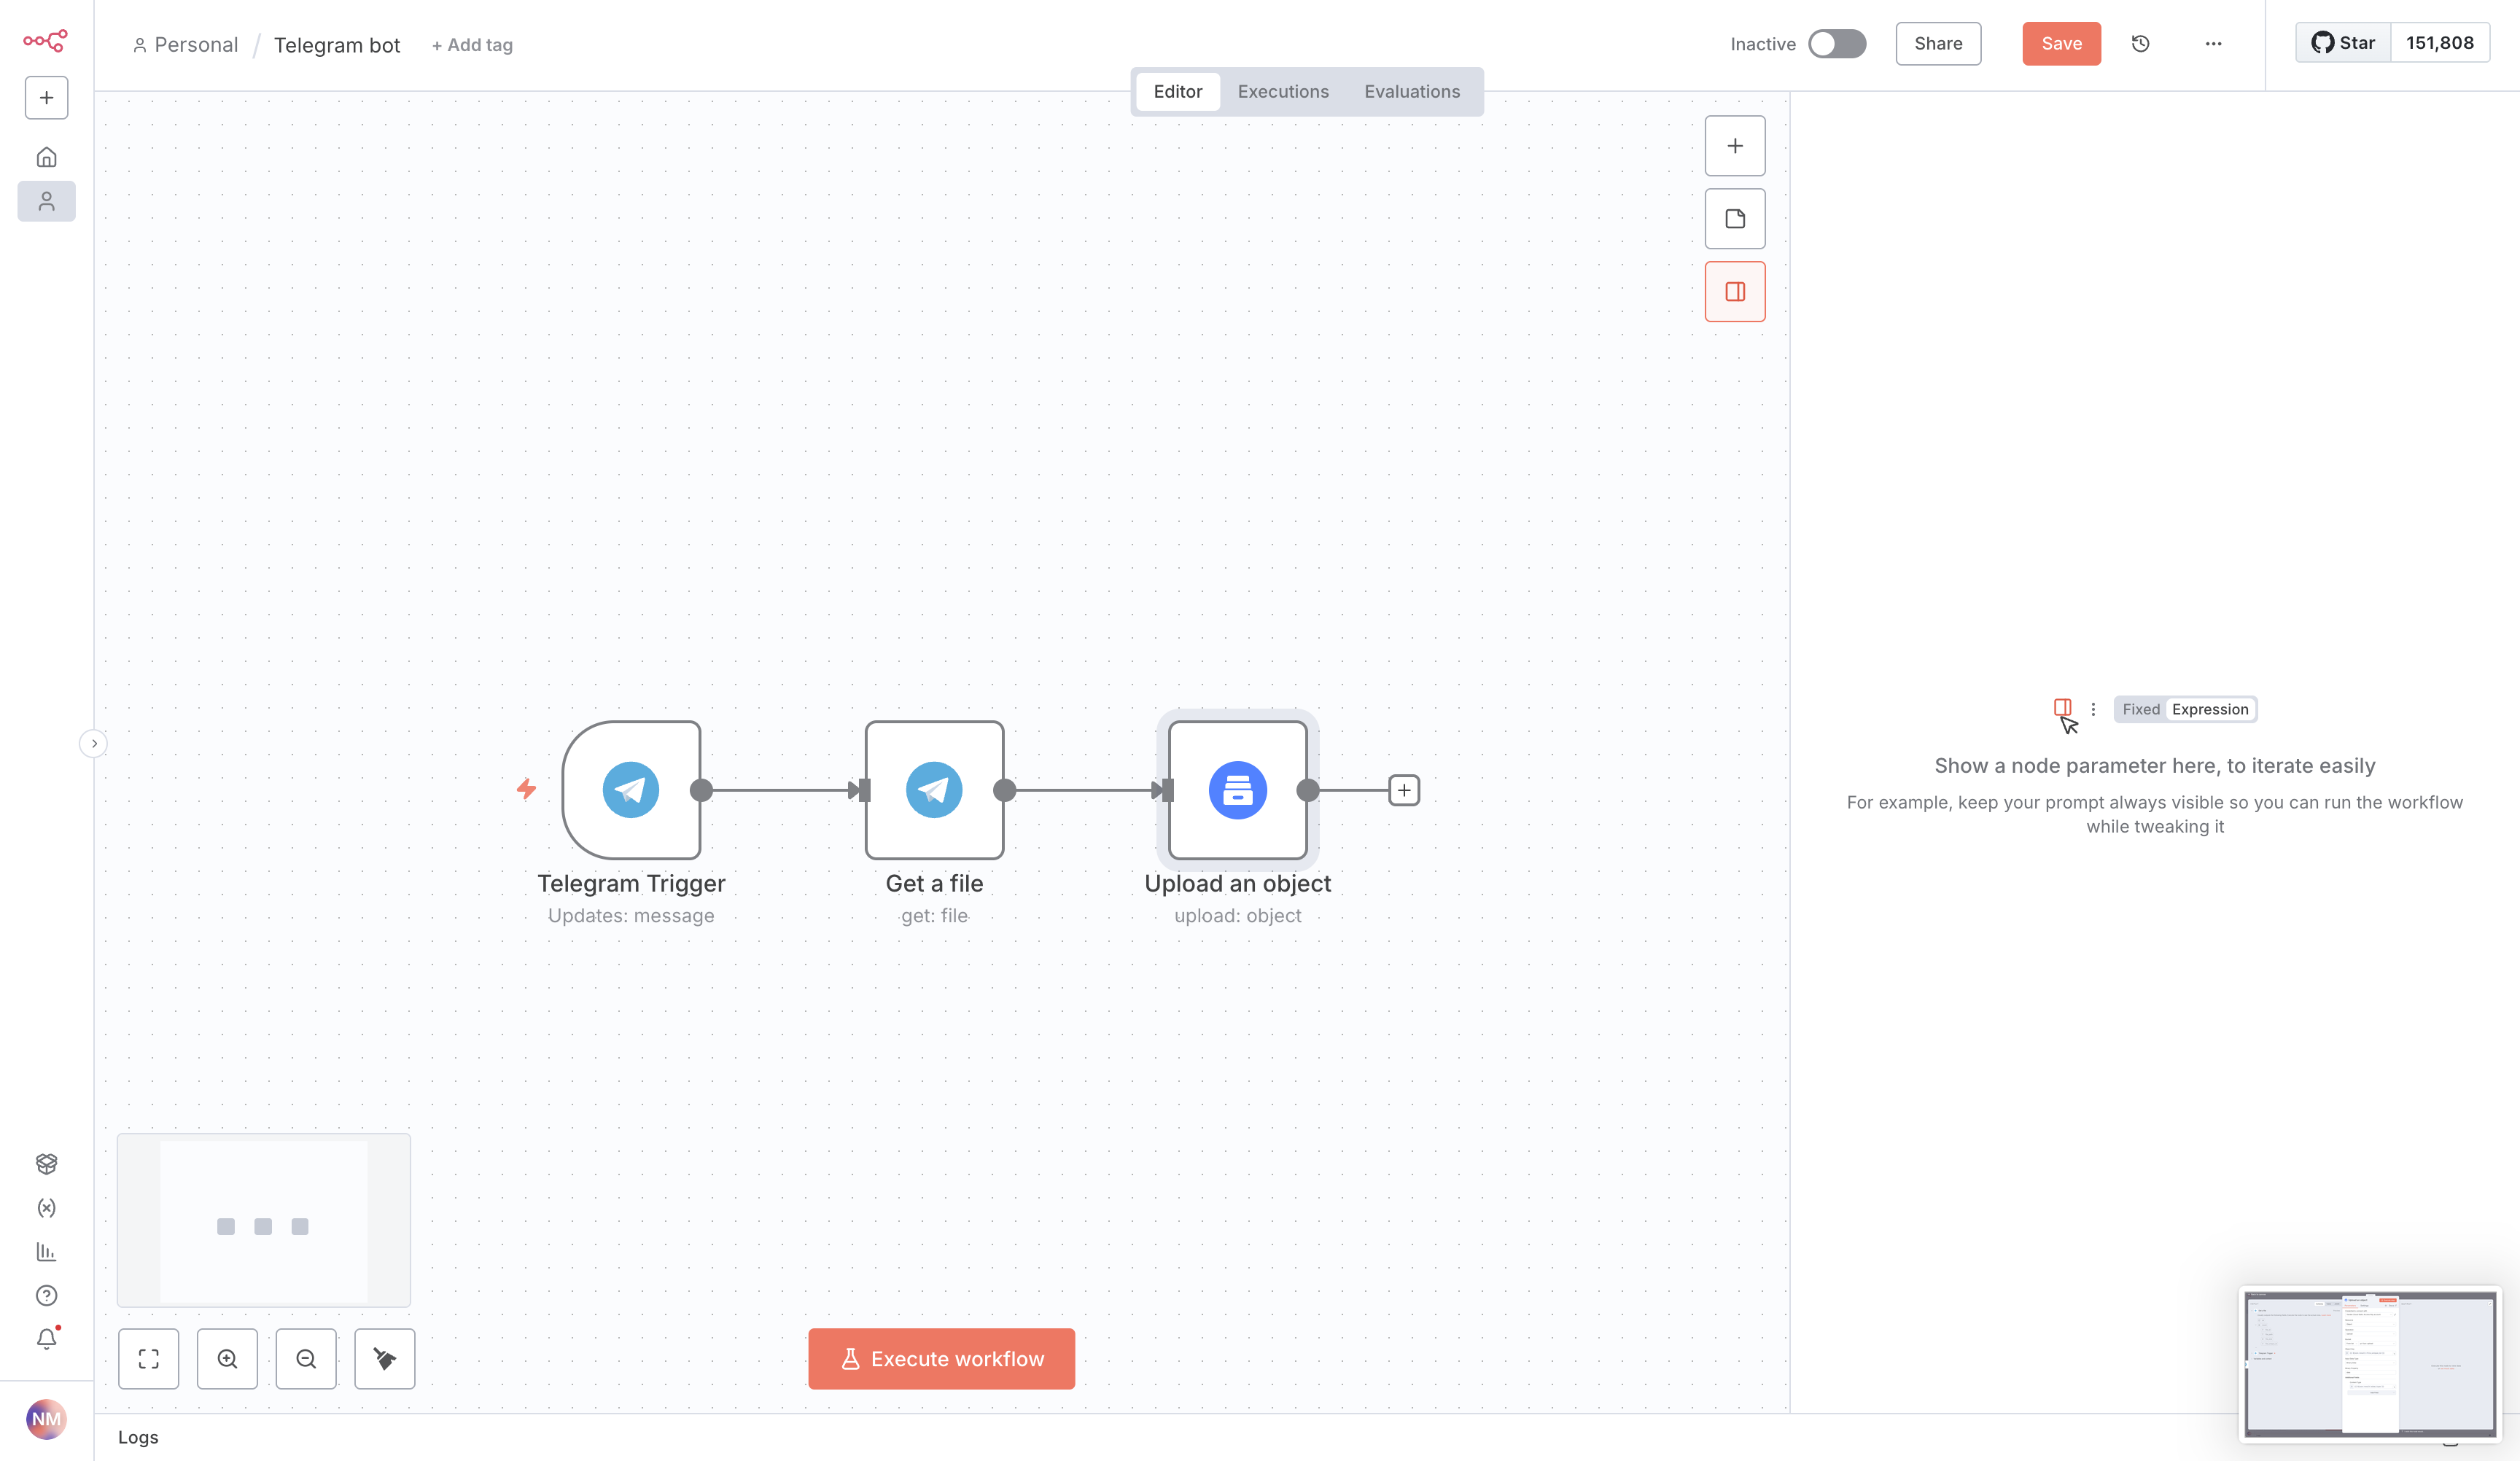
Task: Add a sticky note to canvas
Action: coord(1734,219)
